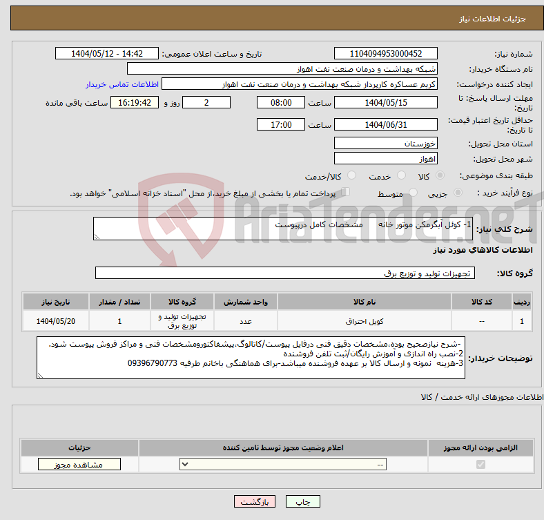Click the delivery city field اهواز
This screenshot has height=520, width=544.
385,158
